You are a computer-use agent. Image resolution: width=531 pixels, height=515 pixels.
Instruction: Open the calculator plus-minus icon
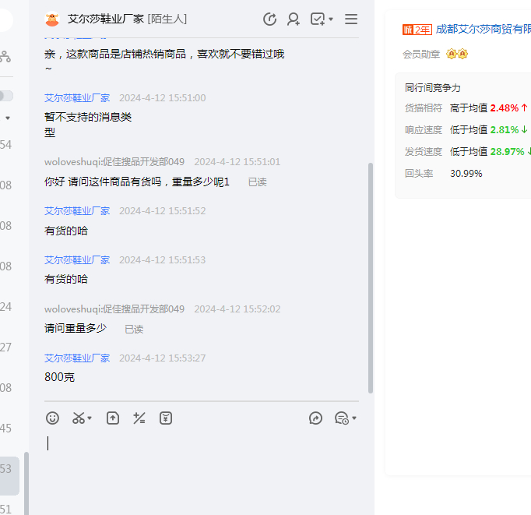(x=139, y=418)
